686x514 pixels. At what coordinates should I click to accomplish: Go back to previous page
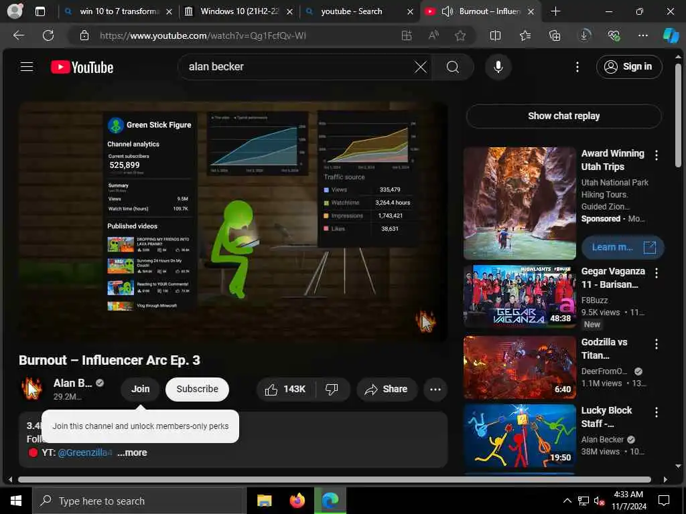pyautogui.click(x=19, y=35)
